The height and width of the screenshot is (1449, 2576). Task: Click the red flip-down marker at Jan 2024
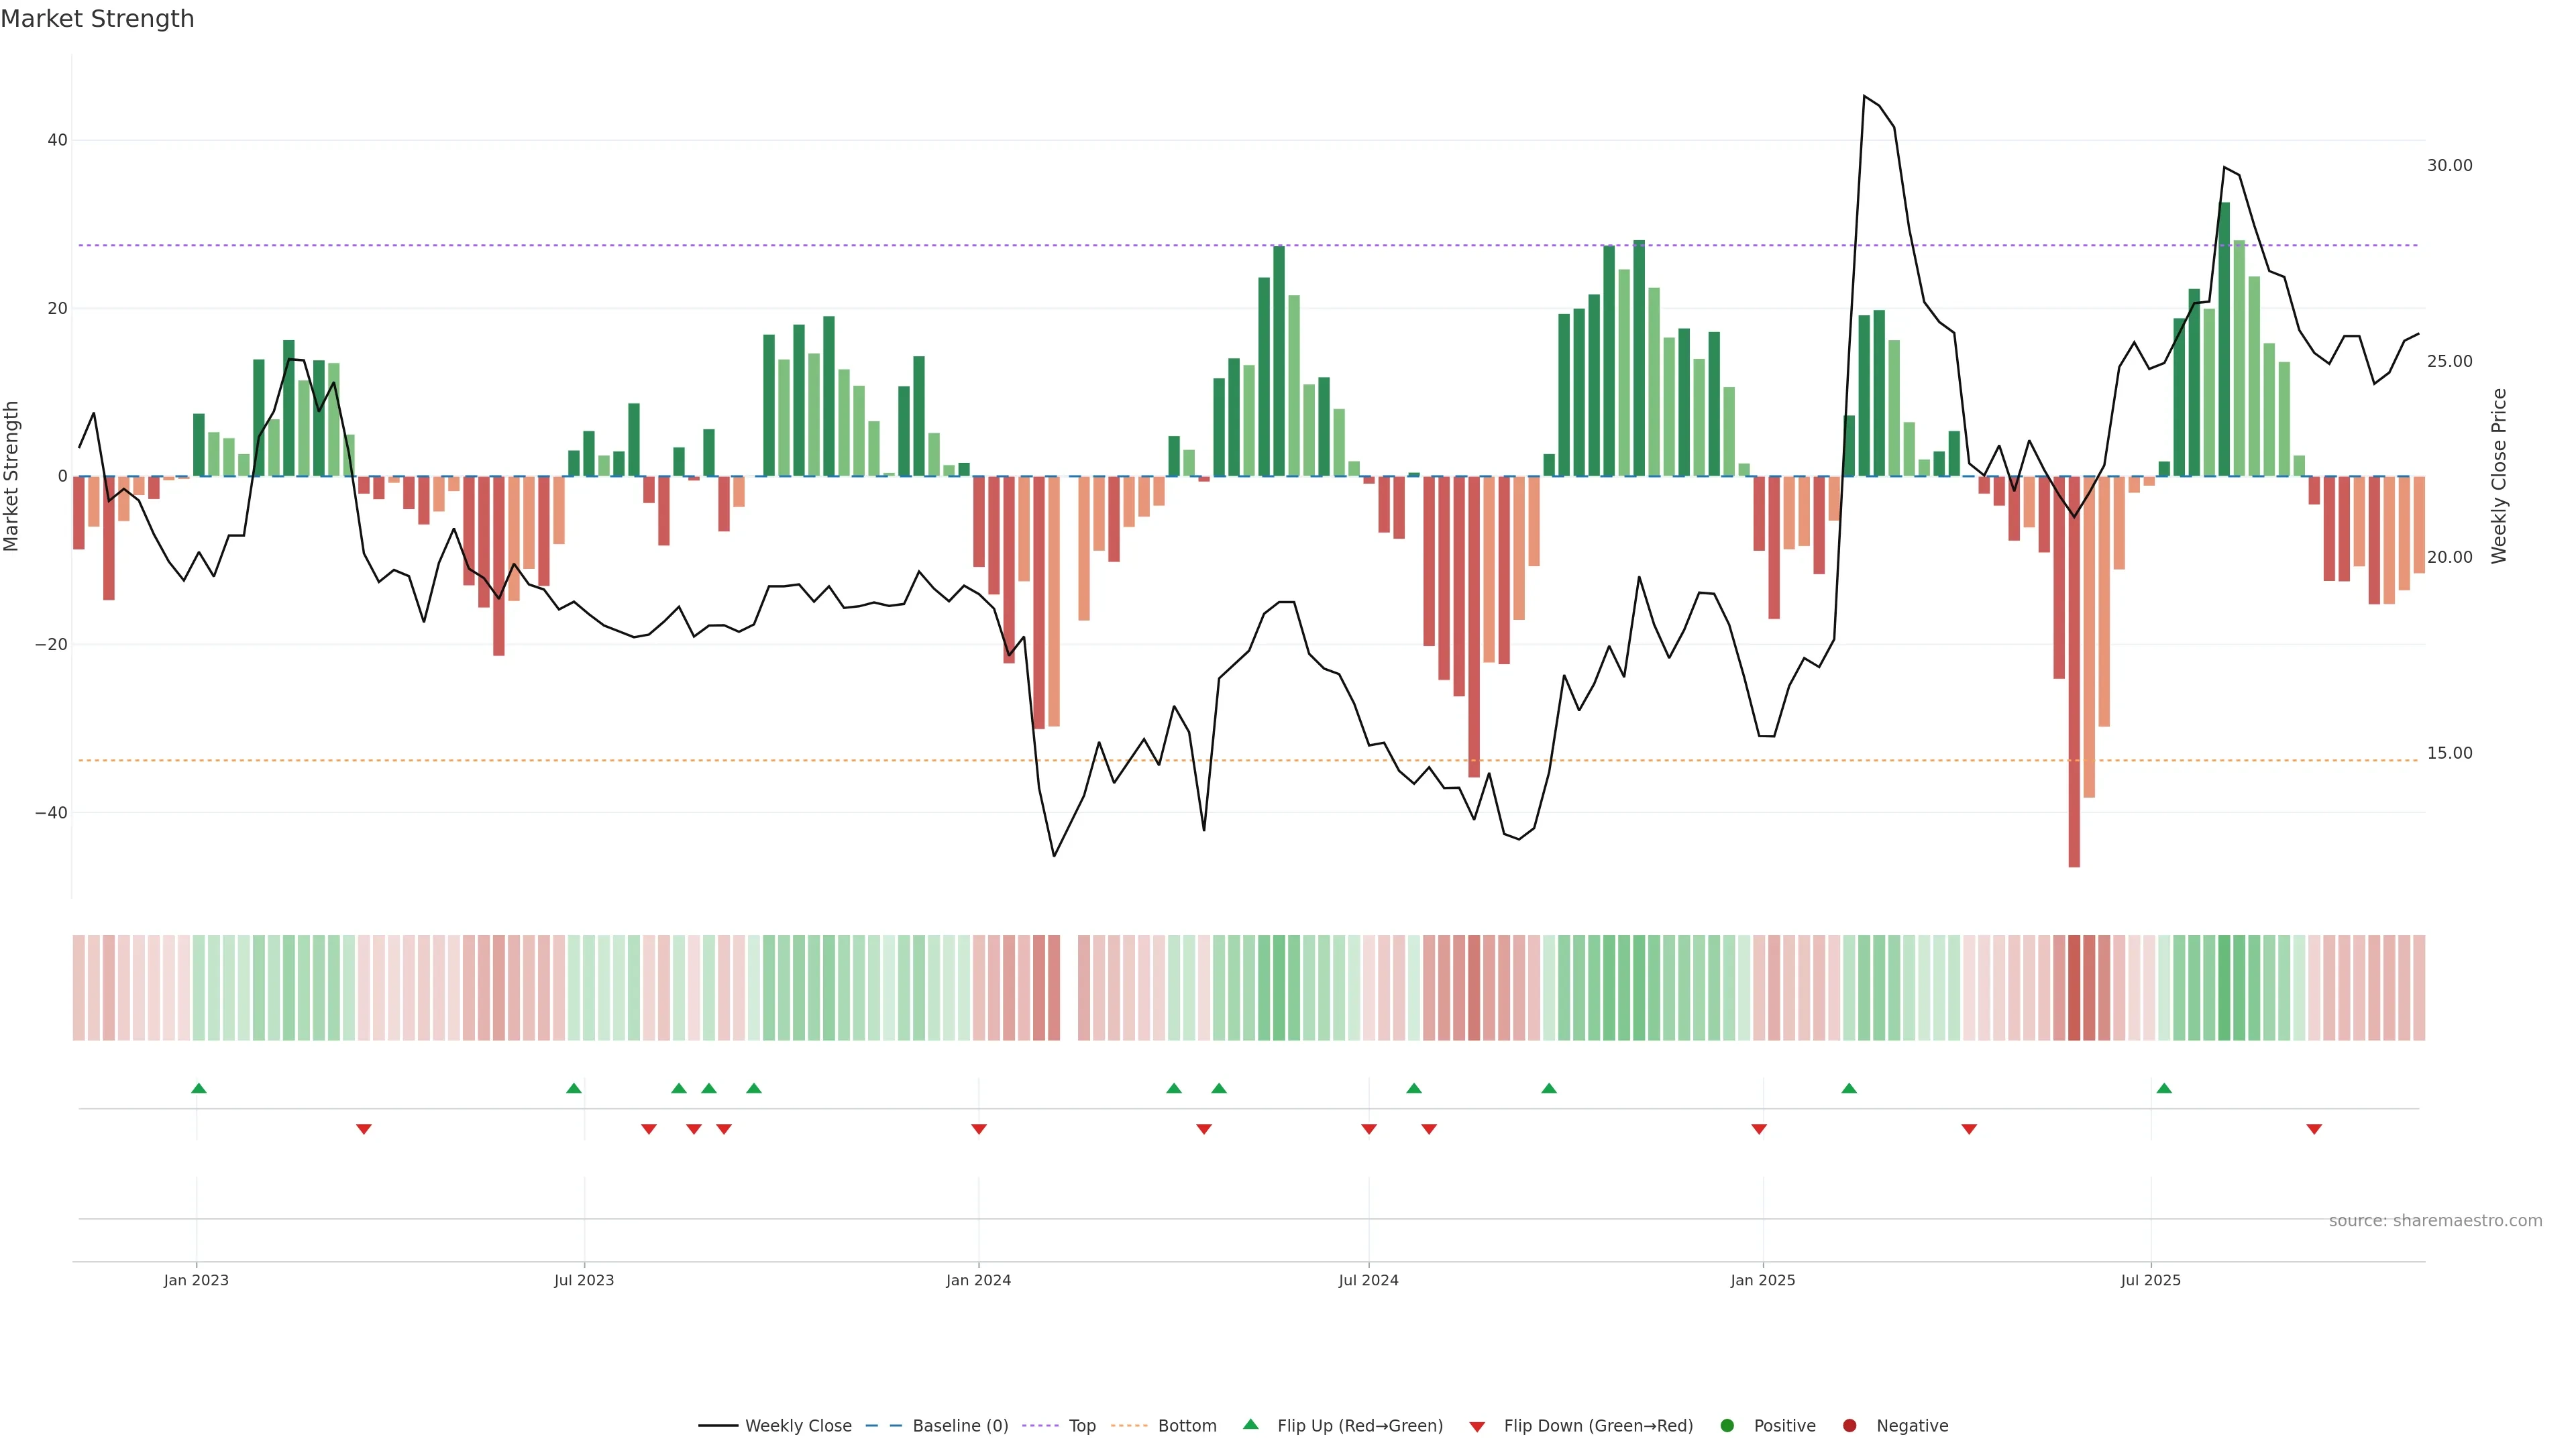click(979, 1129)
